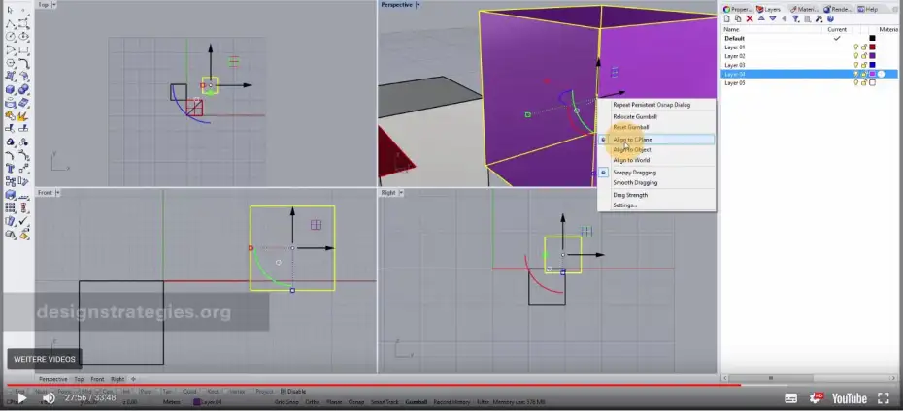
Task: Click the new sublayer icon in Layers panel
Action: [738, 19]
